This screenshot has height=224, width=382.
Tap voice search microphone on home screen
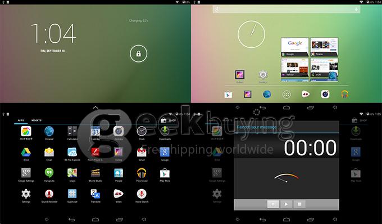356,10
